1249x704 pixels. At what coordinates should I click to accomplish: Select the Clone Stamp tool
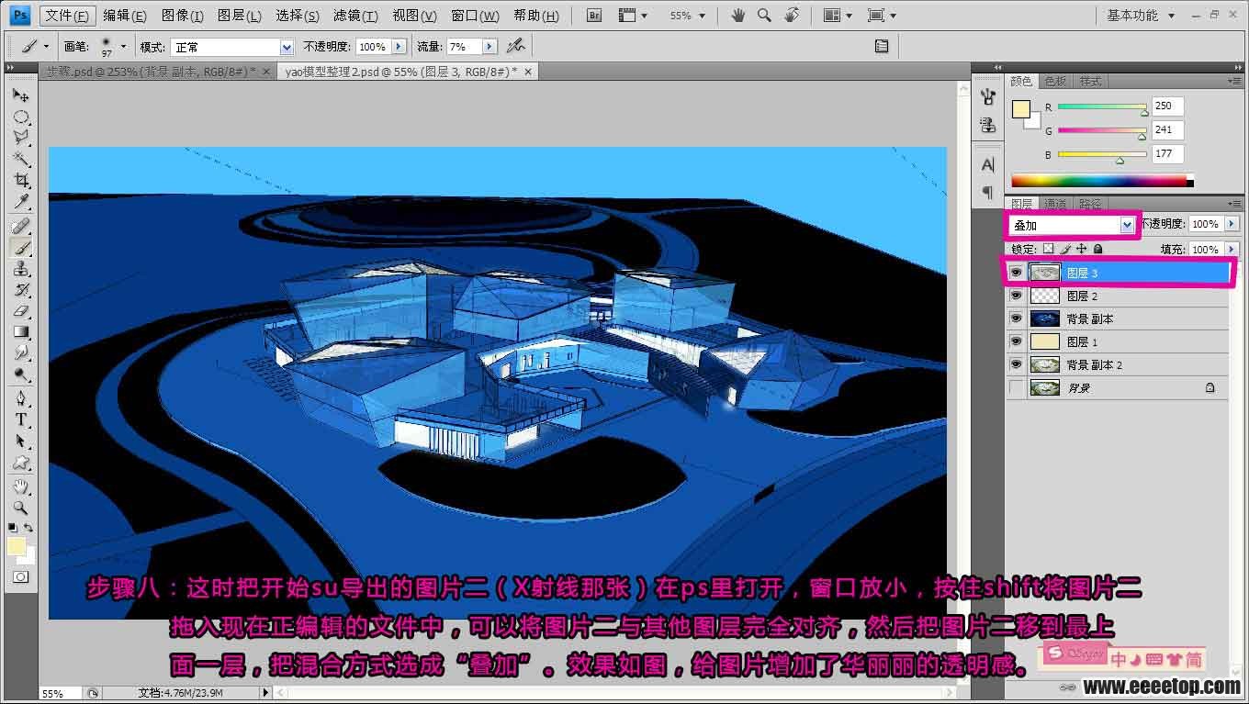21,269
